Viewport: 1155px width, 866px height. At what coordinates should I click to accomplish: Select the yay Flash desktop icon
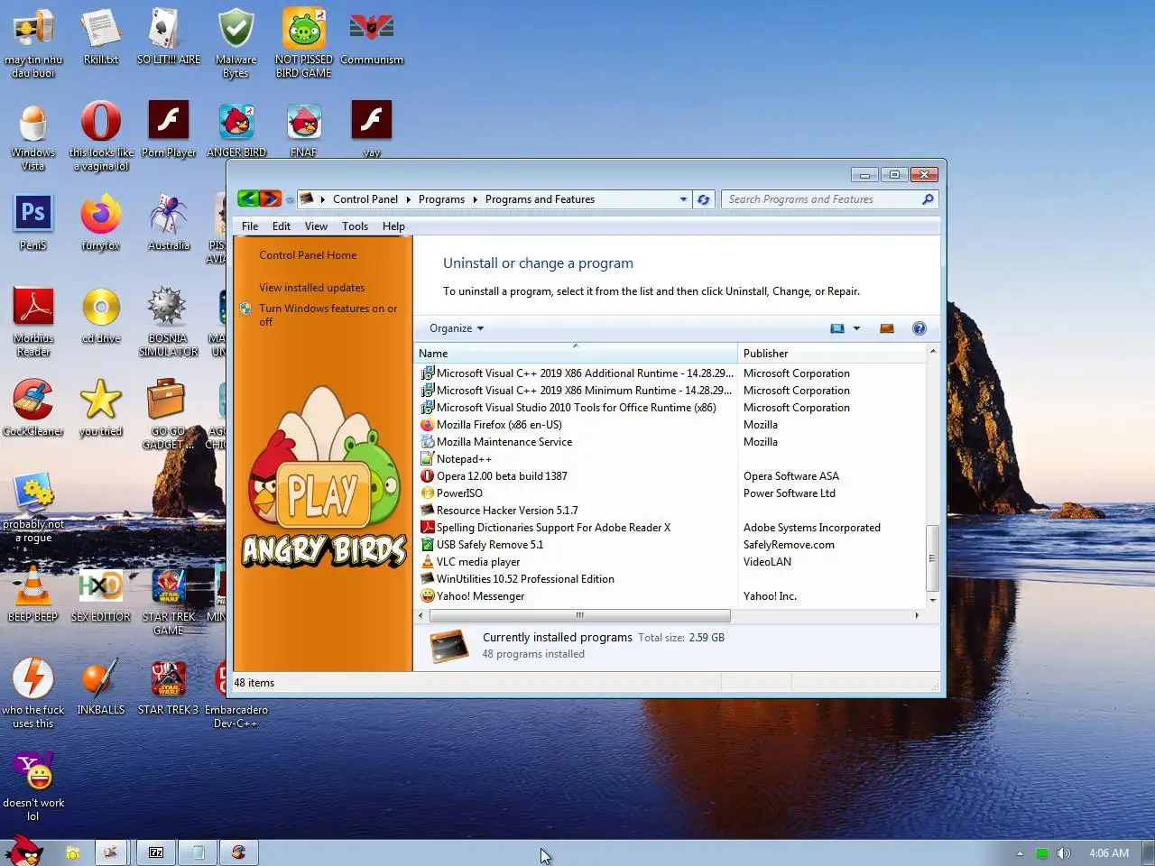coord(372,129)
